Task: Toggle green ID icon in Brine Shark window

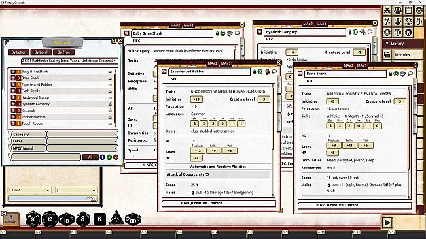Action: (x=396, y=74)
